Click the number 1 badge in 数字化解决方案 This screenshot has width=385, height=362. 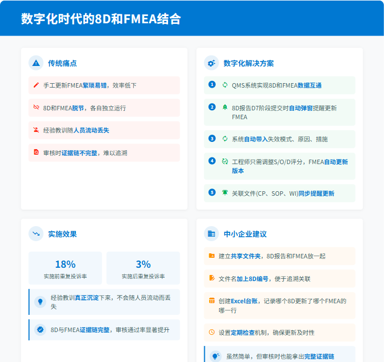click(212, 85)
